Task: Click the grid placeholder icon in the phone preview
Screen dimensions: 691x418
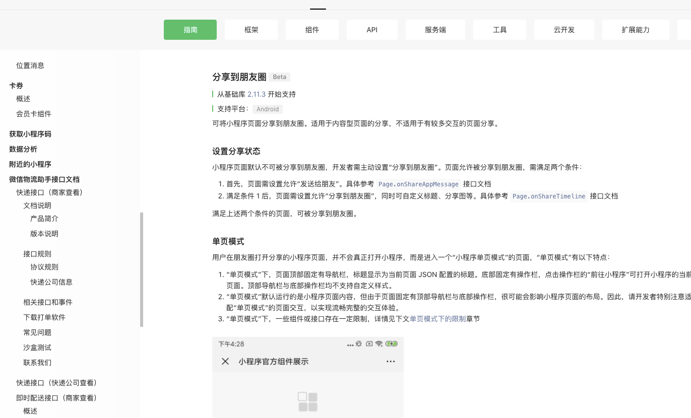Action: pyautogui.click(x=307, y=402)
